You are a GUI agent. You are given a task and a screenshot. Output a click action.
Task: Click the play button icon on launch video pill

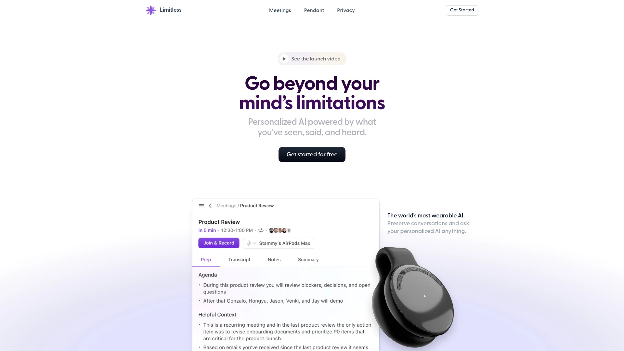click(x=284, y=59)
